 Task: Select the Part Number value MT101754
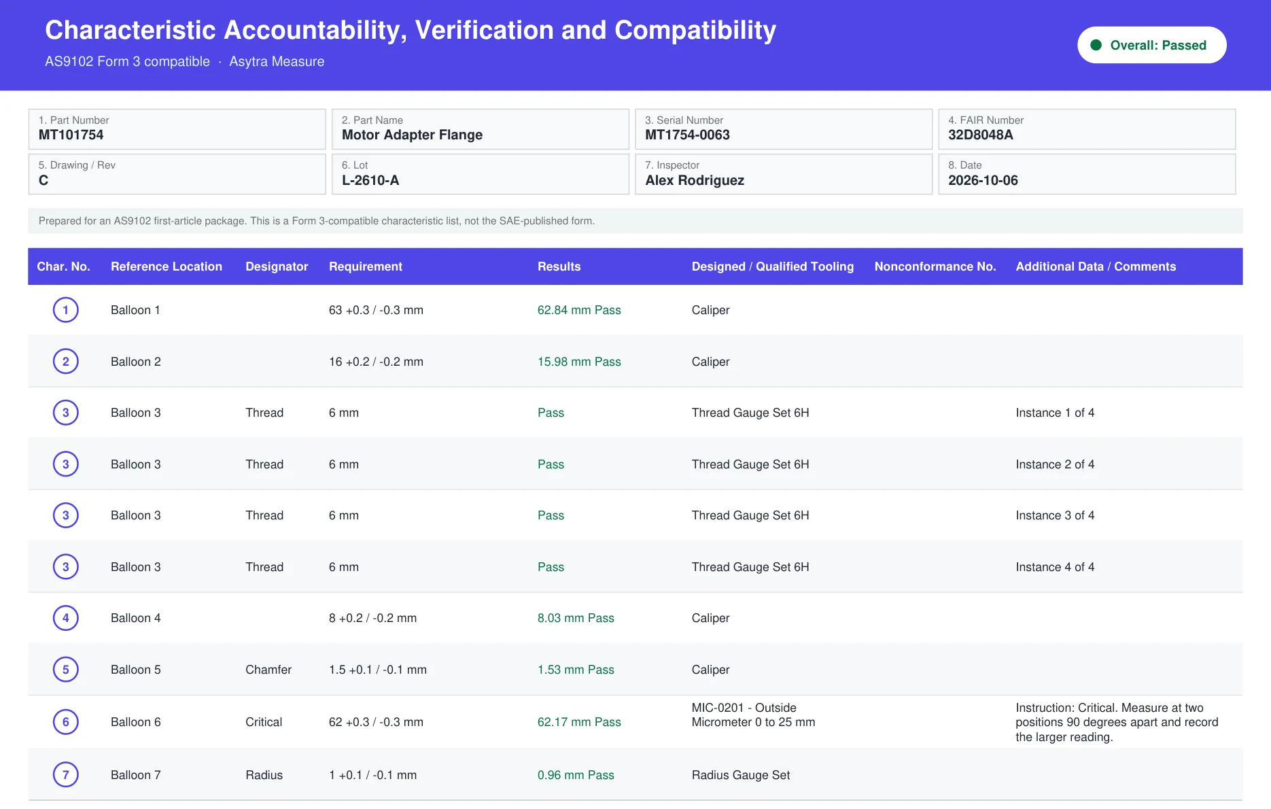(71, 135)
